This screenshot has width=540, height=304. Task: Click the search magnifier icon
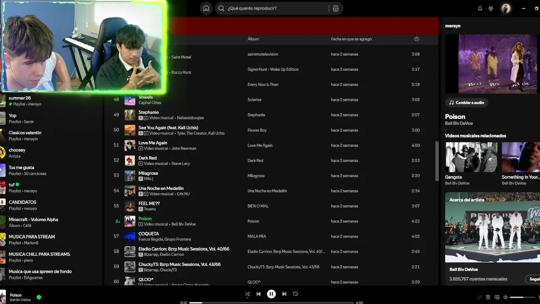click(221, 8)
